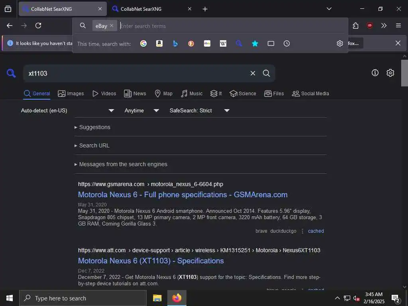This screenshot has width=408, height=306.
Task: Click Firefox taskbar icon
Action: click(x=177, y=298)
